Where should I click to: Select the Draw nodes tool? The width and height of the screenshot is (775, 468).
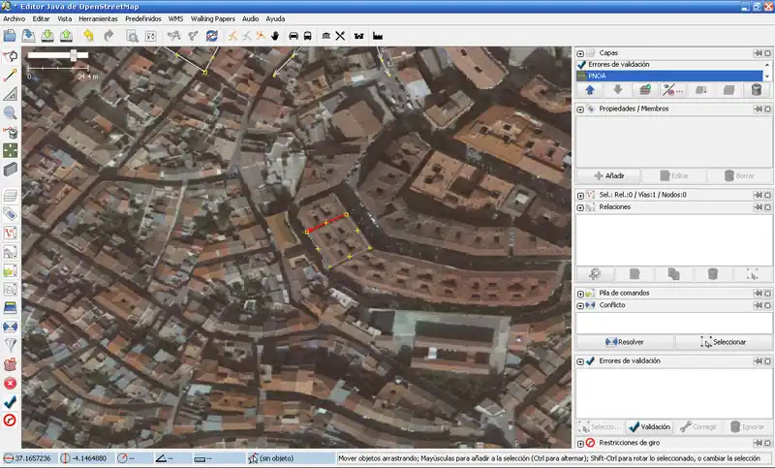[11, 75]
